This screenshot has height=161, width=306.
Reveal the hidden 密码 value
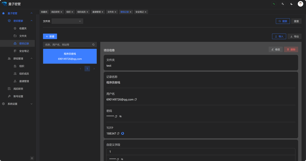pyautogui.click(x=120, y=117)
